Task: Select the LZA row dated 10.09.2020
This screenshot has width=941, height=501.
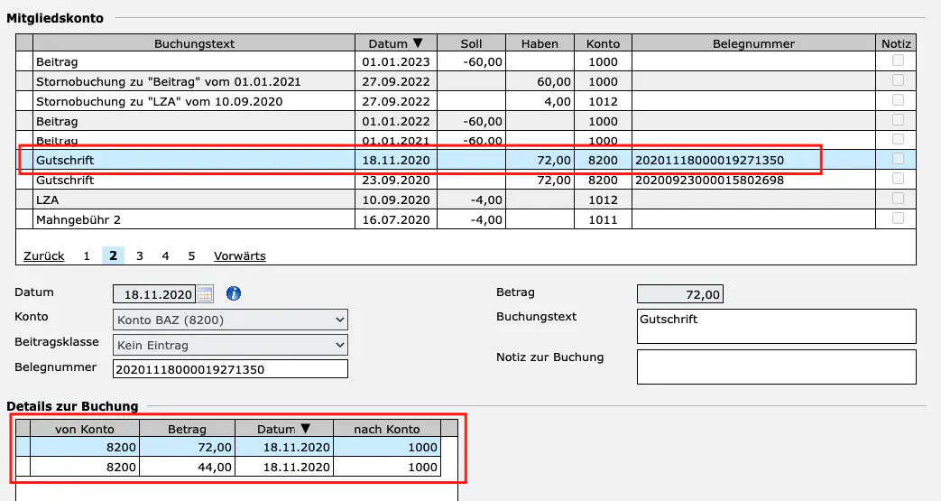Action: (x=466, y=199)
